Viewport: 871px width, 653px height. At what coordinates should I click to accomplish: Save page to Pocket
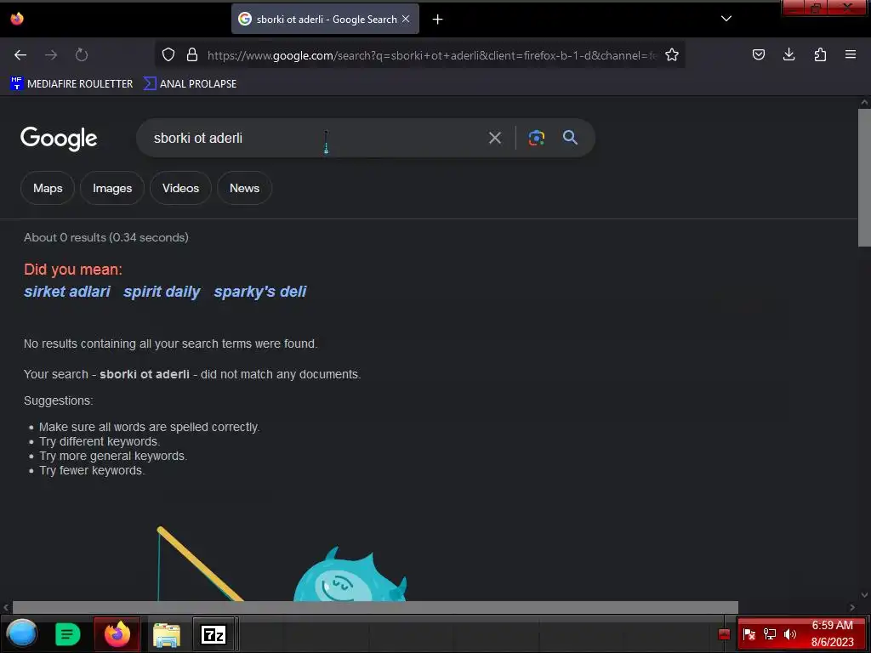click(x=759, y=55)
